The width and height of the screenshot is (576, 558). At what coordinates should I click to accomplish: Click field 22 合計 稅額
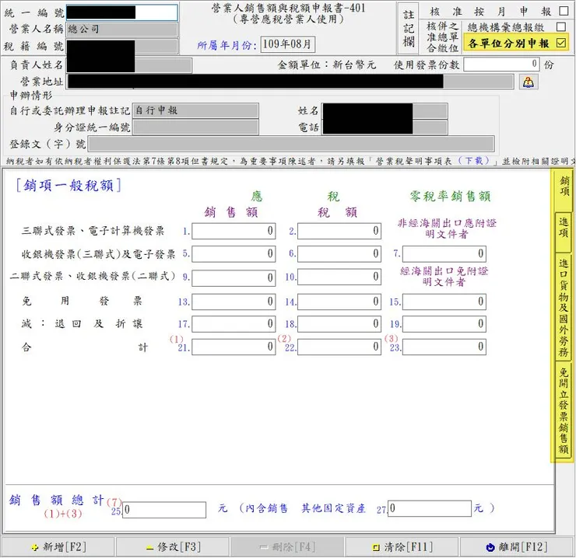click(x=339, y=347)
